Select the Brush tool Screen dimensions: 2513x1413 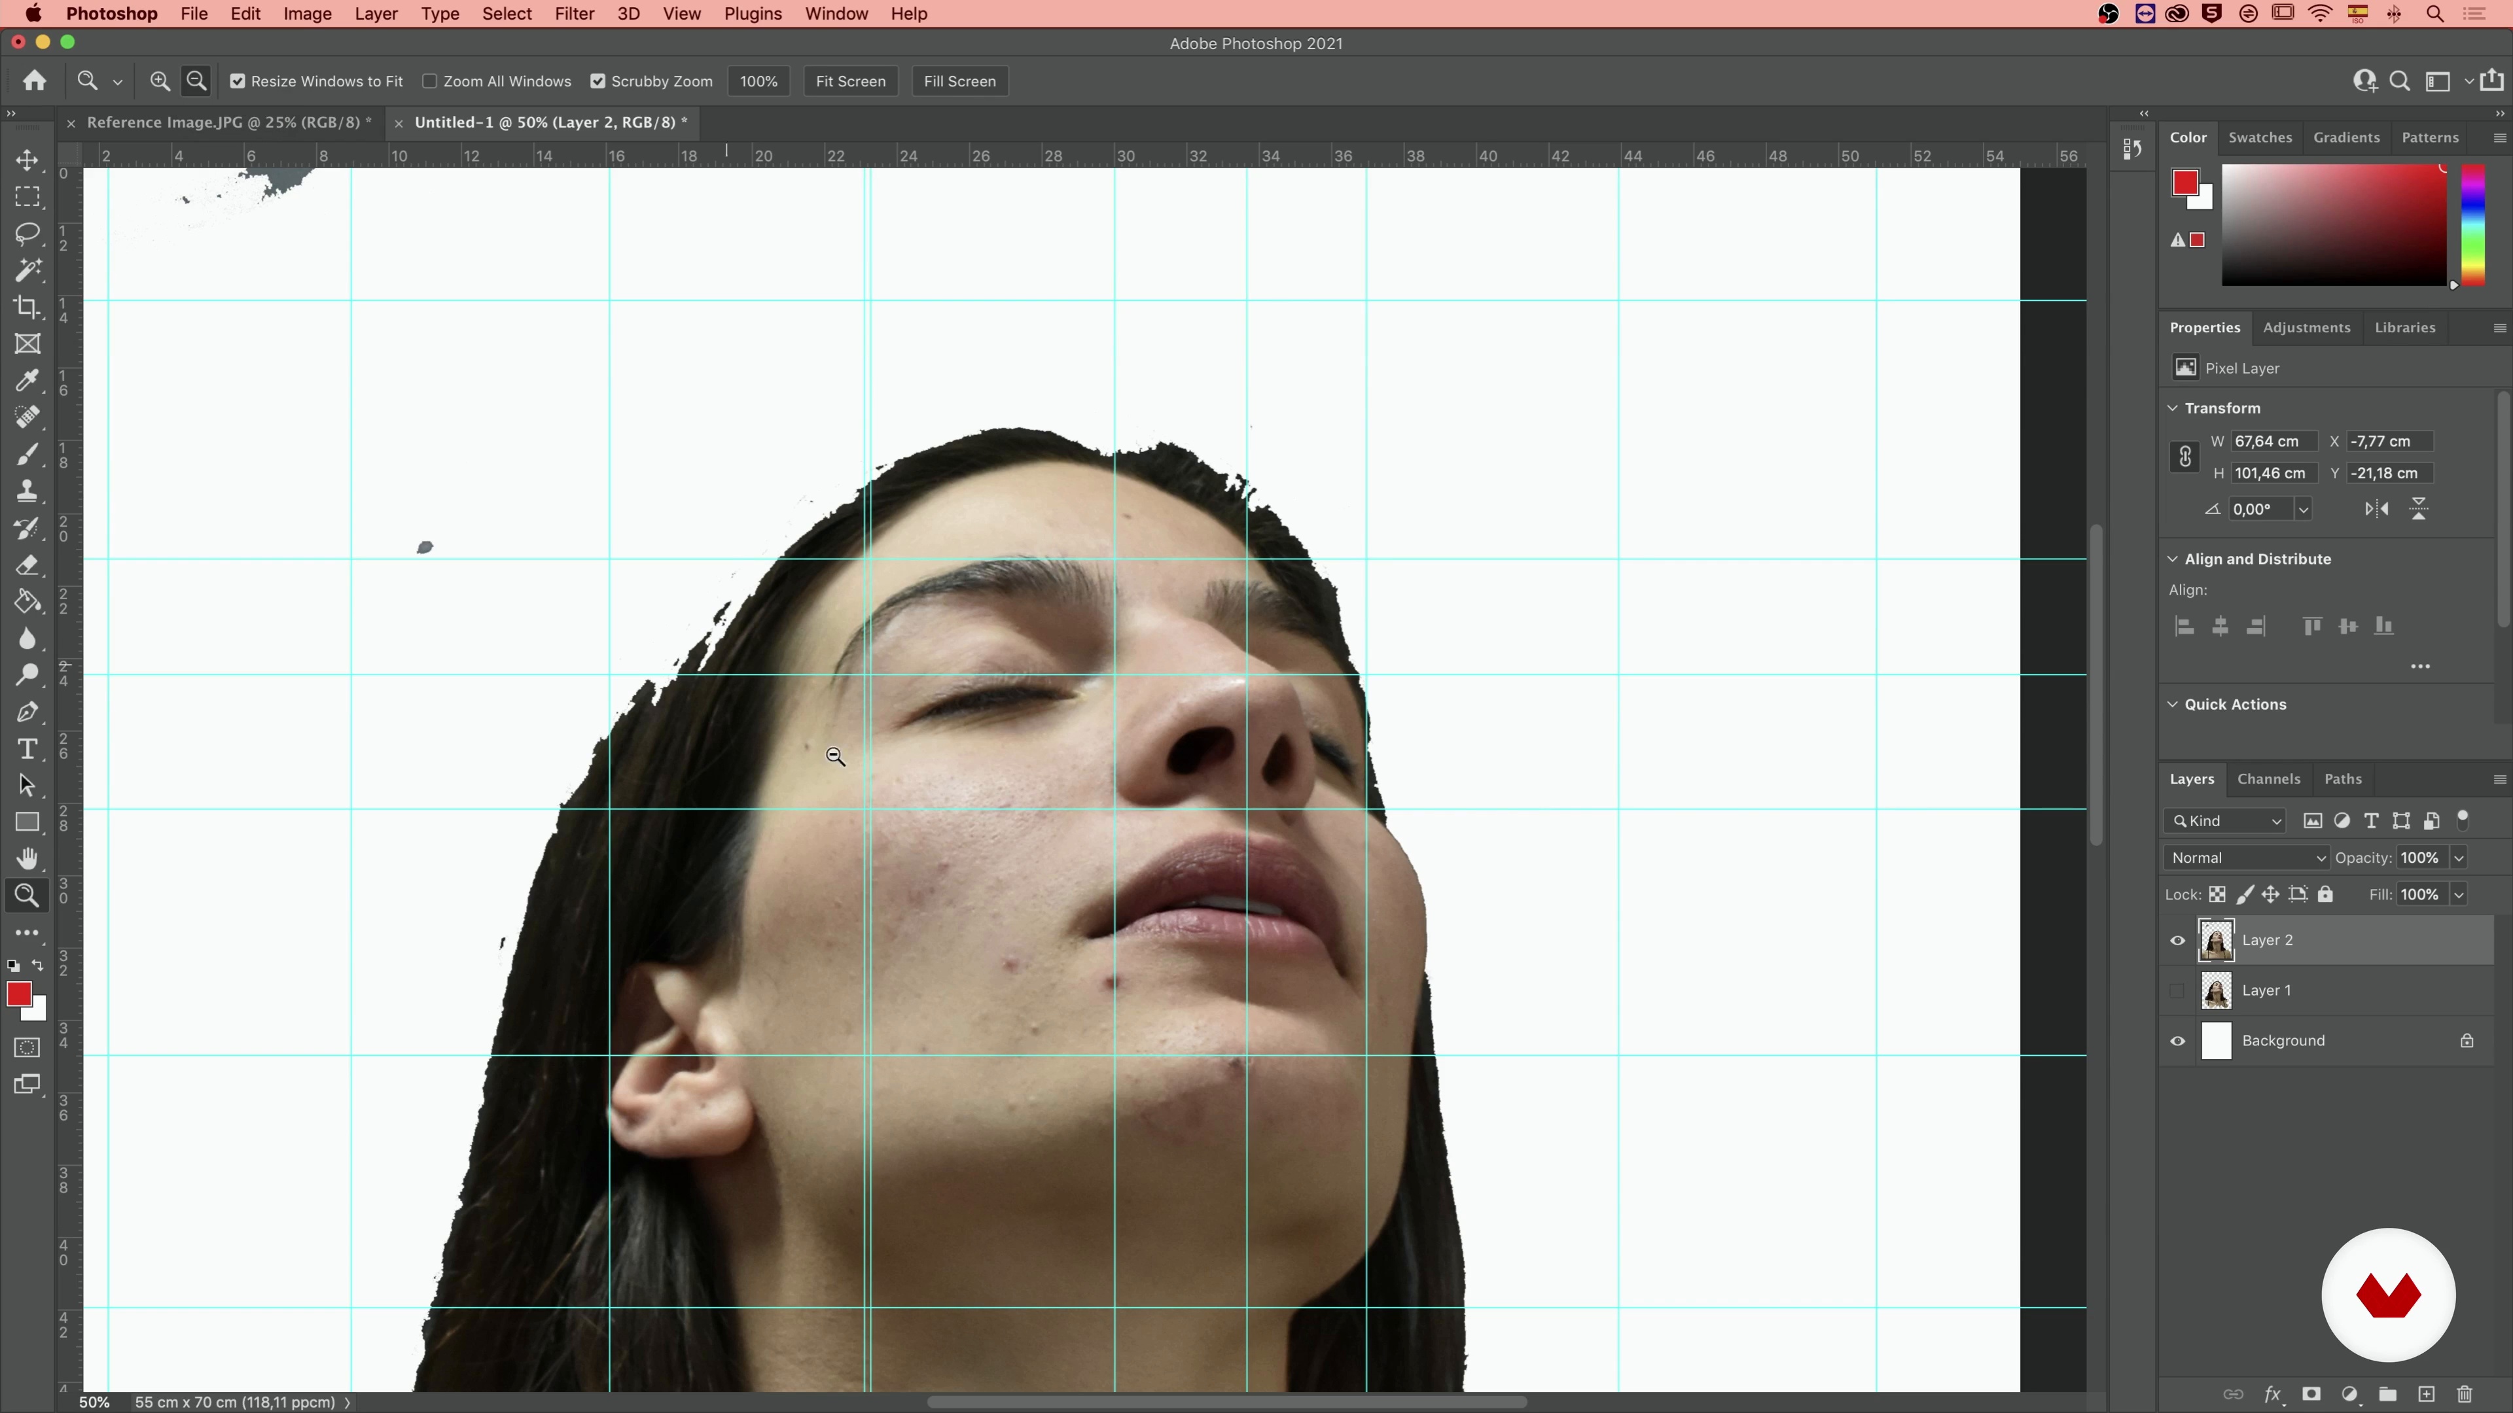point(27,455)
